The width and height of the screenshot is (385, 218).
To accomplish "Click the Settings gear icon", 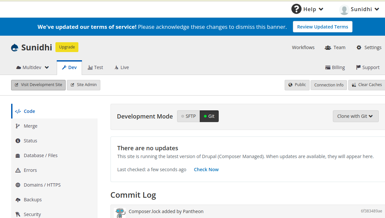I will pyautogui.click(x=359, y=47).
